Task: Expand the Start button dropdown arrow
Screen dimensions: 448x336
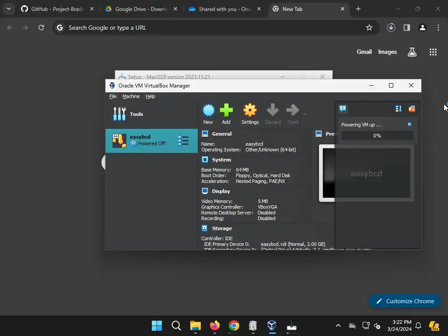Action: (x=304, y=114)
